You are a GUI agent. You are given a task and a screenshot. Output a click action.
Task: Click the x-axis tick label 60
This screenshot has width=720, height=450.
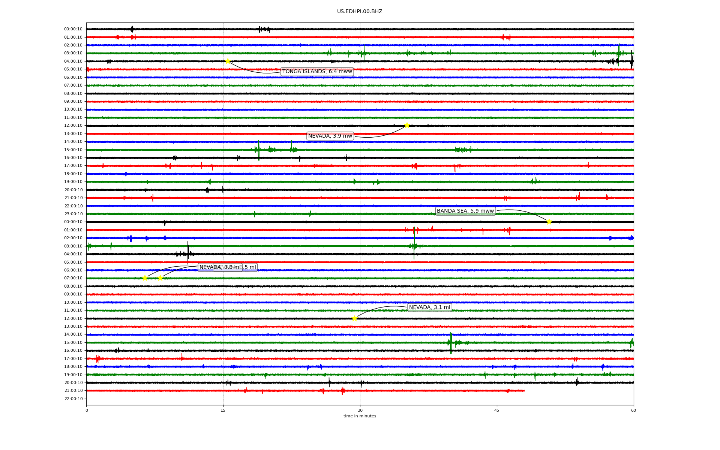click(633, 410)
